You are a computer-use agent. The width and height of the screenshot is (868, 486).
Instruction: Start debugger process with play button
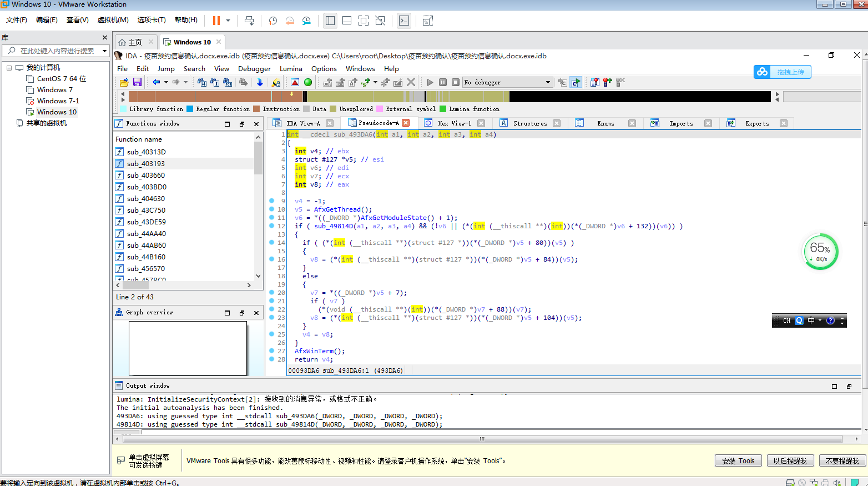pos(430,82)
